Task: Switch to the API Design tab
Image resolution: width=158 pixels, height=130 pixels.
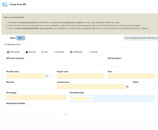Action: [76, 52]
